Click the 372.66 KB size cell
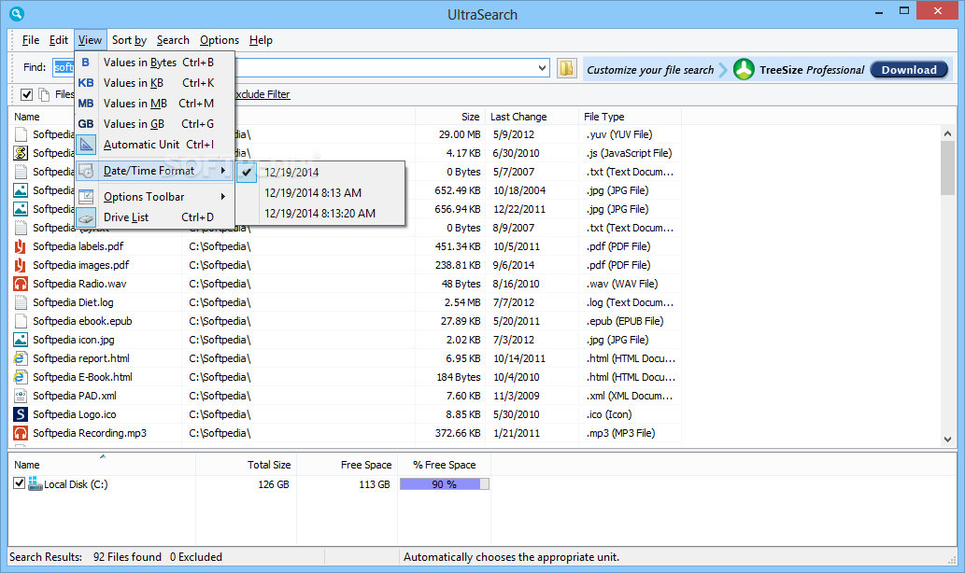The width and height of the screenshot is (965, 573). click(x=457, y=433)
